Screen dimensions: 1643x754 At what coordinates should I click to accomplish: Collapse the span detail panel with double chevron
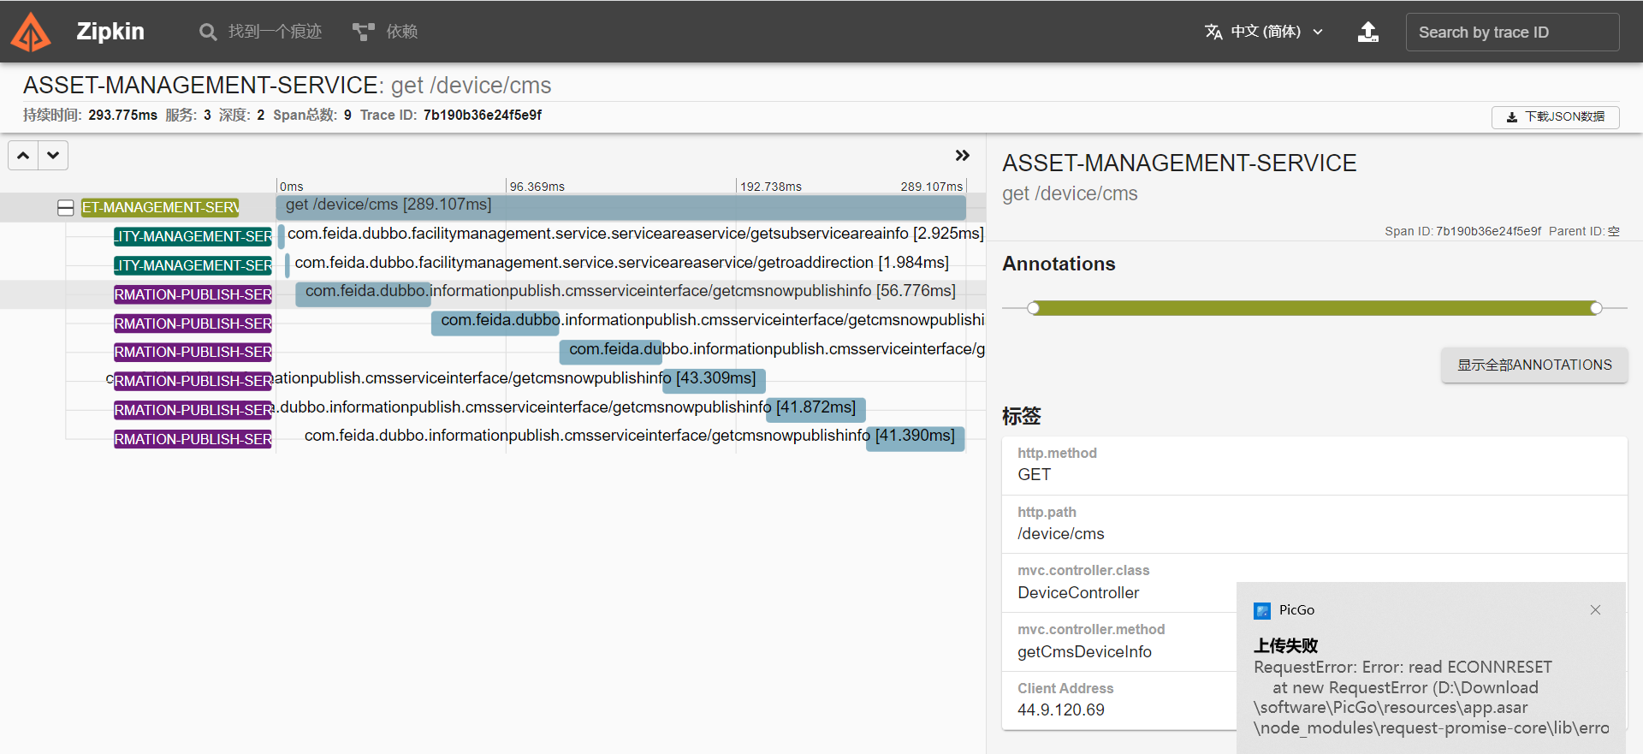click(x=963, y=155)
